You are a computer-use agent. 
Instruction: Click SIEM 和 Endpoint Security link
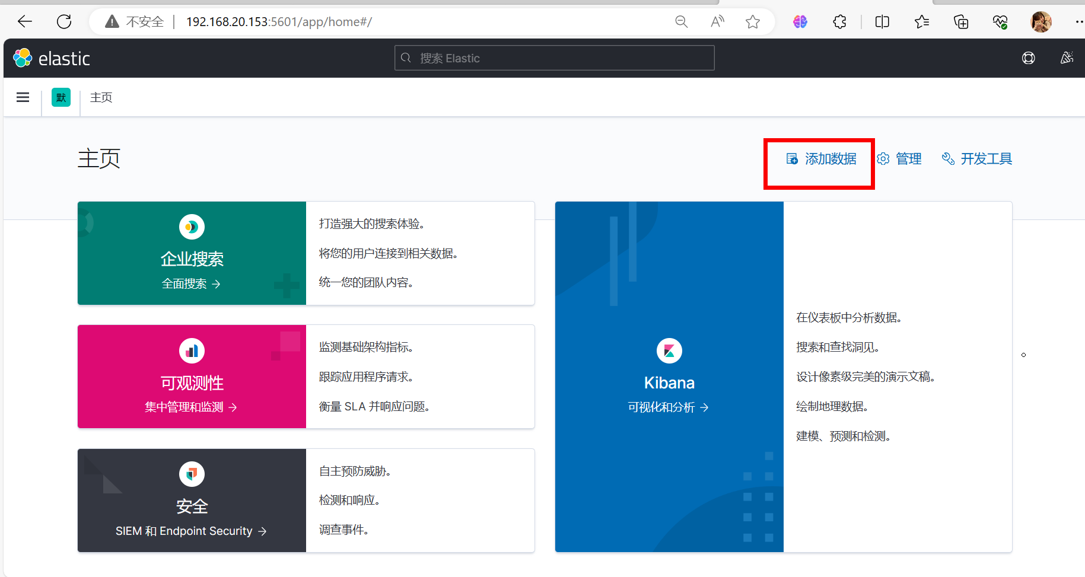(x=191, y=531)
